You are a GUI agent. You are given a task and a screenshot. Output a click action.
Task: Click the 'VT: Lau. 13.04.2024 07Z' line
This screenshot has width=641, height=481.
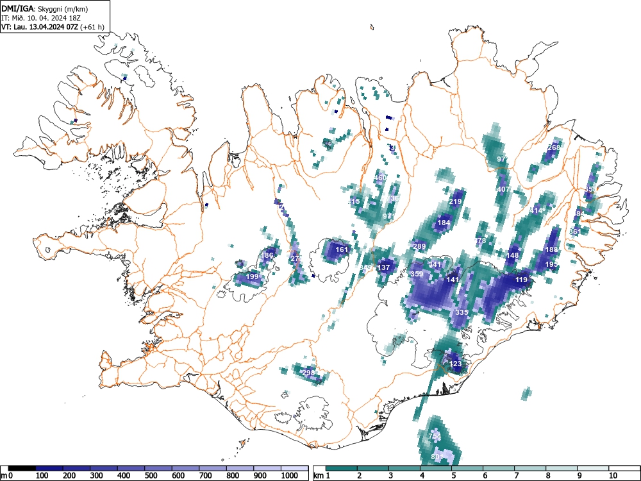[x=40, y=28]
